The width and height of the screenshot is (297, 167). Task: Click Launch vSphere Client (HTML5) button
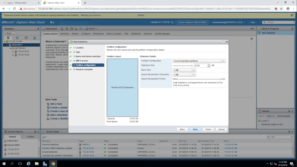[x=193, y=22]
